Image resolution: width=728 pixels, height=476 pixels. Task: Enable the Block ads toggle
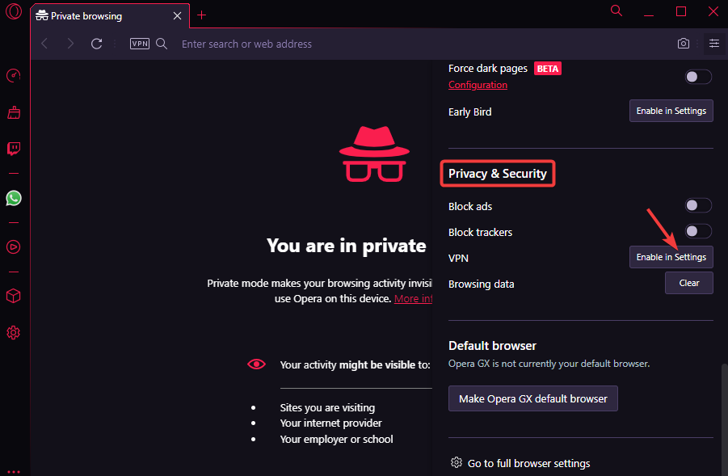(697, 205)
